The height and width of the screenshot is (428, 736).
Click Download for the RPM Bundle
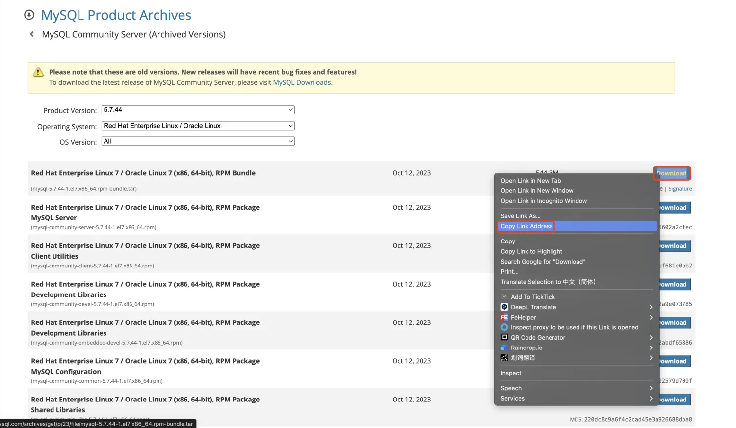pyautogui.click(x=672, y=173)
